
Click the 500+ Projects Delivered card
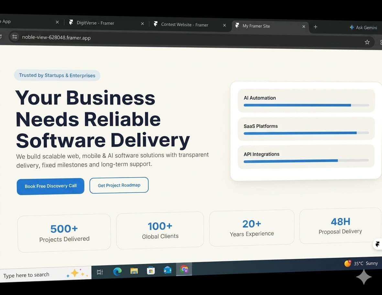(64, 233)
